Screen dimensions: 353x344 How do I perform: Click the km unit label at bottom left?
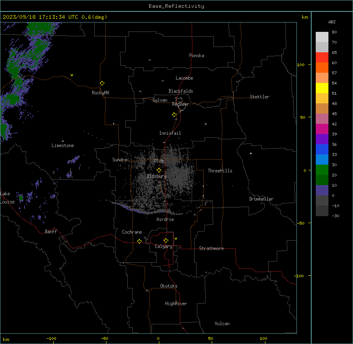(6, 339)
